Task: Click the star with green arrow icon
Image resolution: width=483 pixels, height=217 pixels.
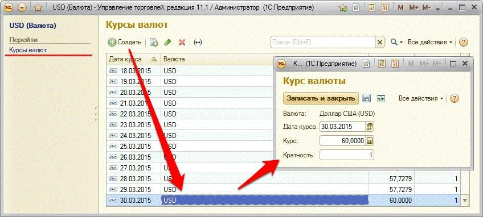Action: (x=343, y=8)
